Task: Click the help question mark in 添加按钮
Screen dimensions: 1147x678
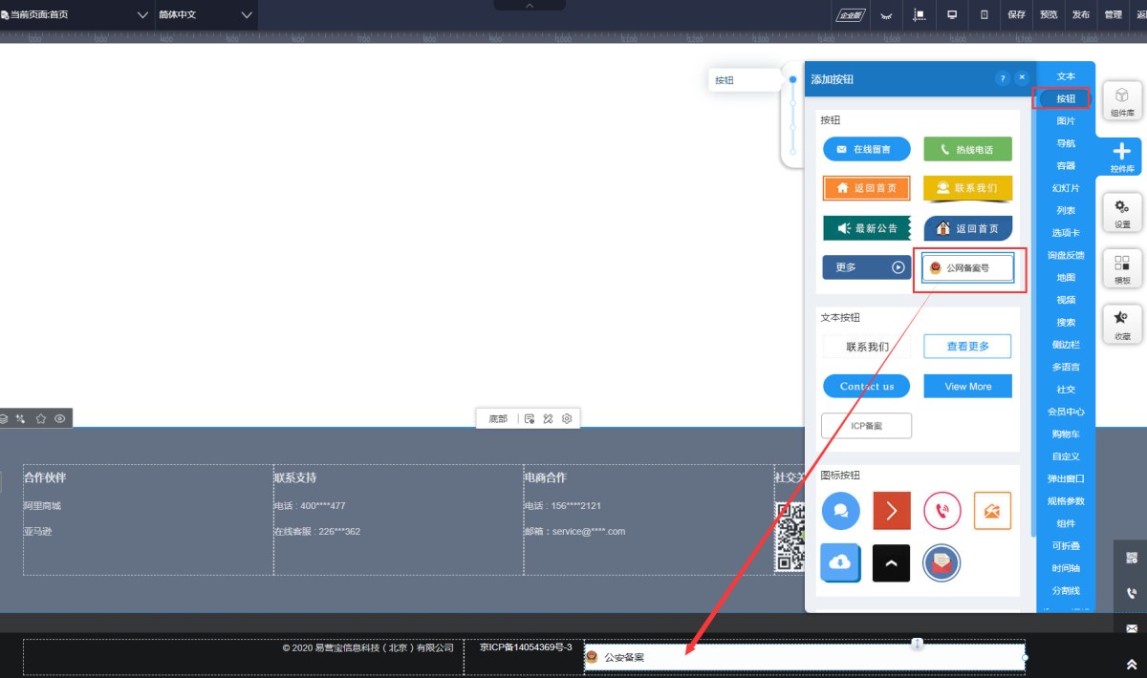Action: coord(1002,78)
